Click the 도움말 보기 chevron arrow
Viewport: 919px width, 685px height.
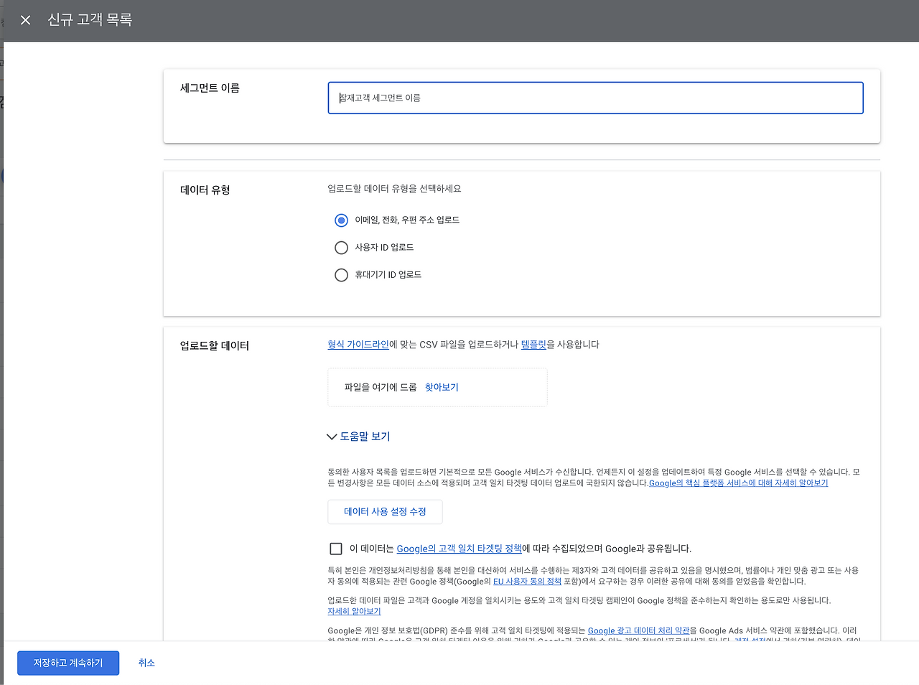pyautogui.click(x=331, y=436)
